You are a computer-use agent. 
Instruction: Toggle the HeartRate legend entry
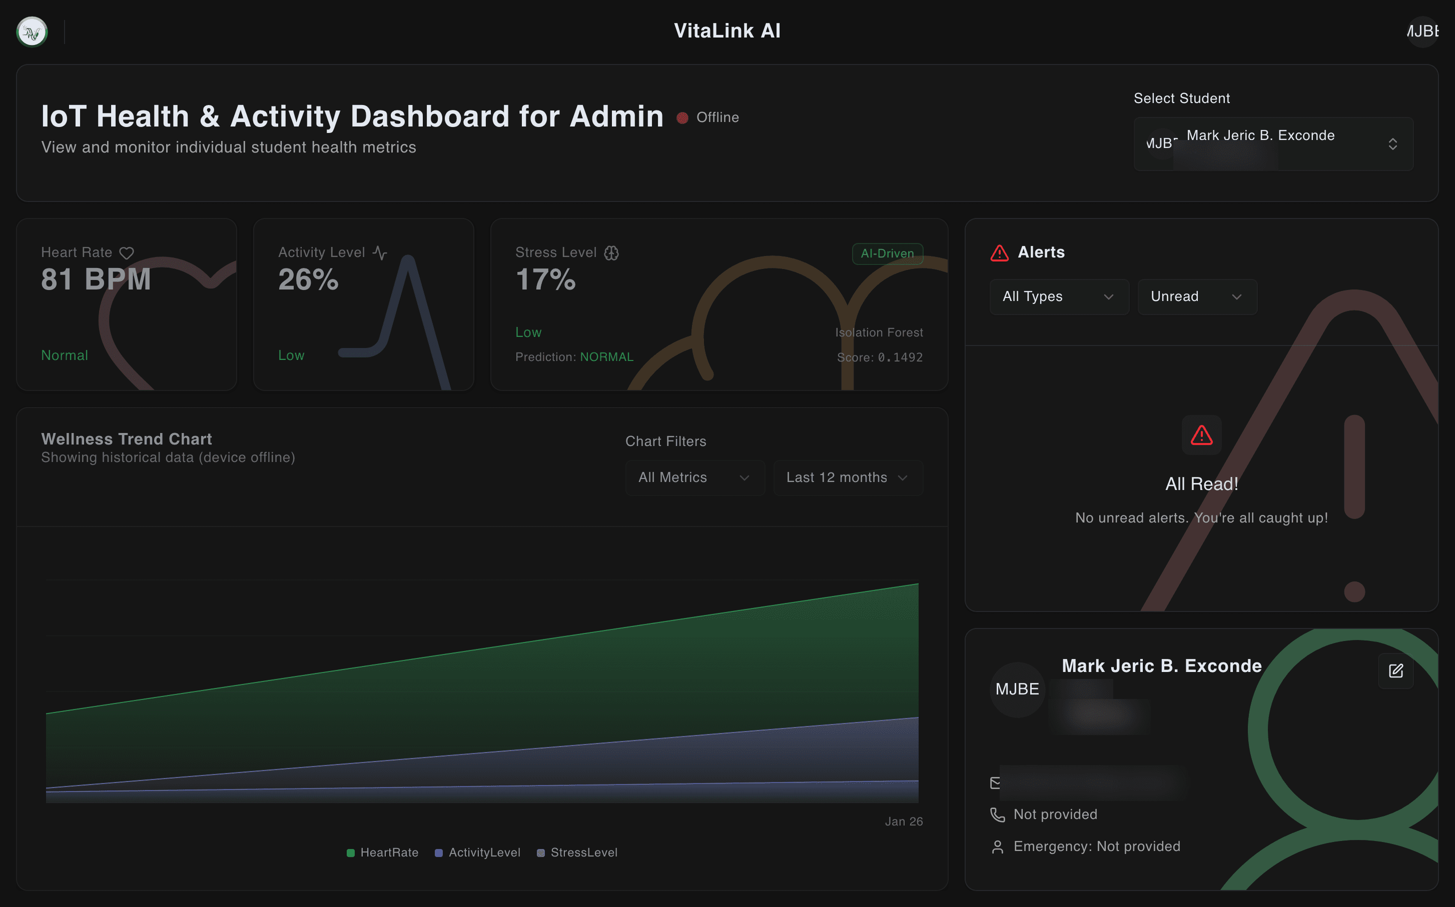coord(382,852)
